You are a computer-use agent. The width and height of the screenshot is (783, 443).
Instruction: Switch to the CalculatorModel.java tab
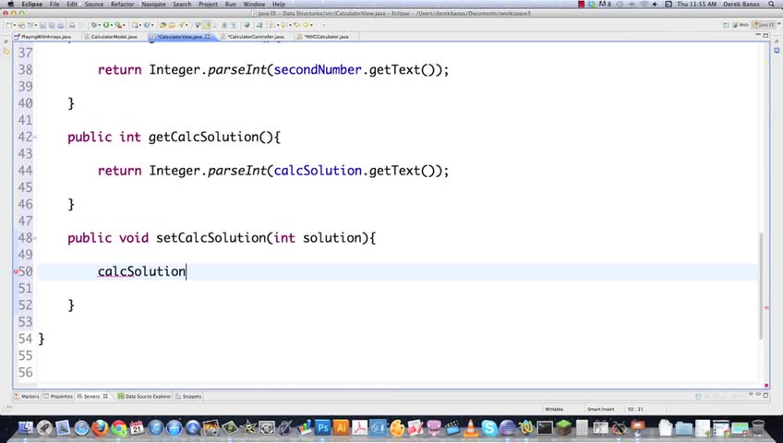tap(114, 36)
